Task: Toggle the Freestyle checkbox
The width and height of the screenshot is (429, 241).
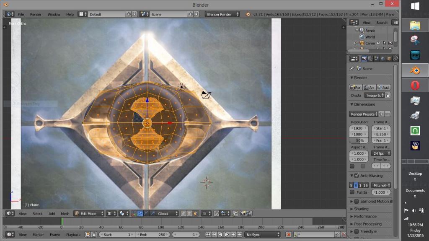Action: pyautogui.click(x=357, y=231)
